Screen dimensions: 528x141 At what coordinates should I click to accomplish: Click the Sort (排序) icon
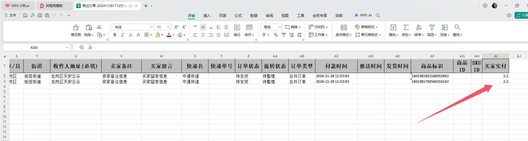point(419,27)
